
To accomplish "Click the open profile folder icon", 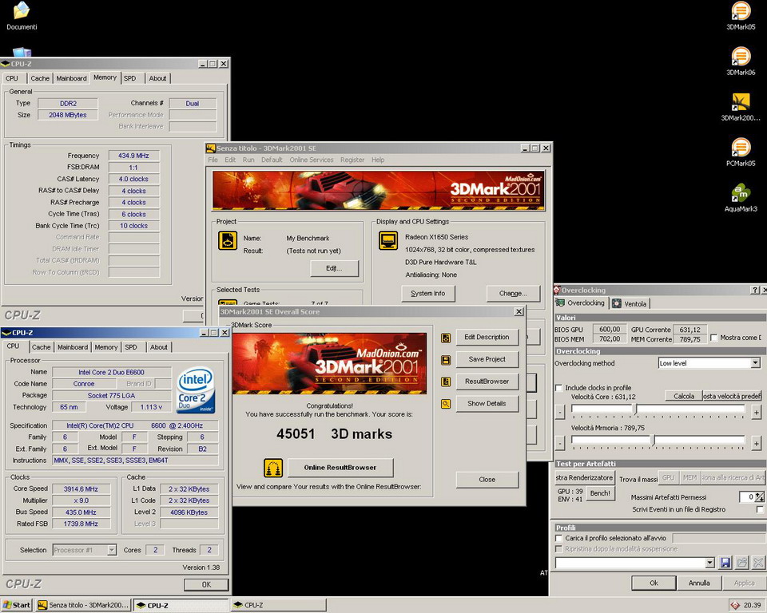I will point(742,563).
